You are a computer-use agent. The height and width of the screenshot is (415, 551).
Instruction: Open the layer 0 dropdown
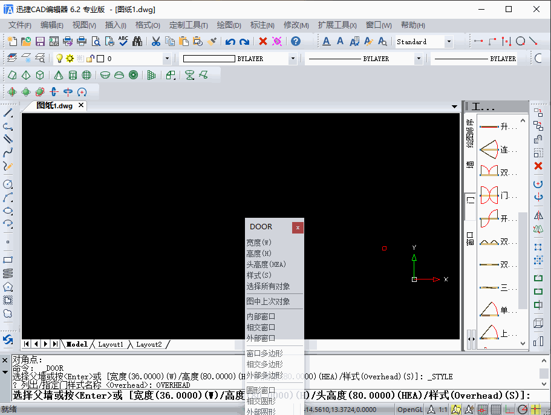click(168, 59)
